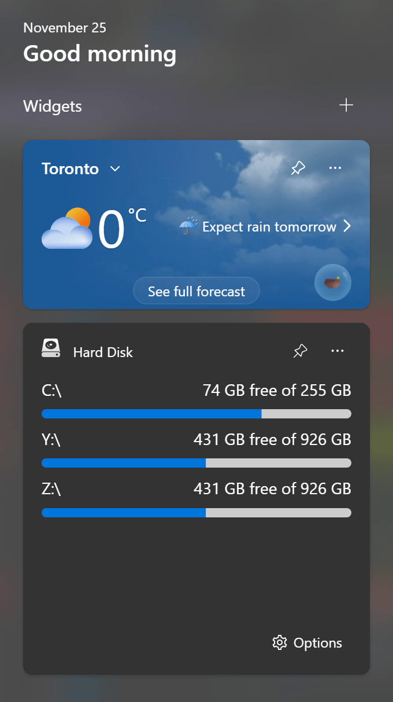Click the C:\ drive usage bar
Viewport: 393px width, 702px height.
pos(196,413)
